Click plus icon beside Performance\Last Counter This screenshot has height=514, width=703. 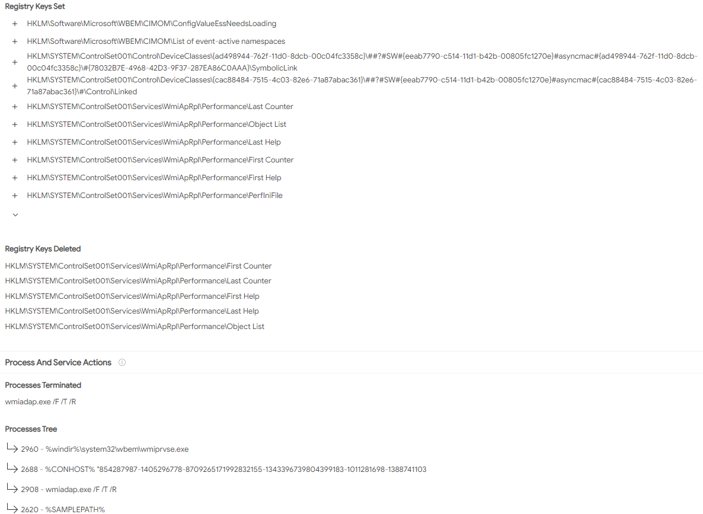(15, 107)
